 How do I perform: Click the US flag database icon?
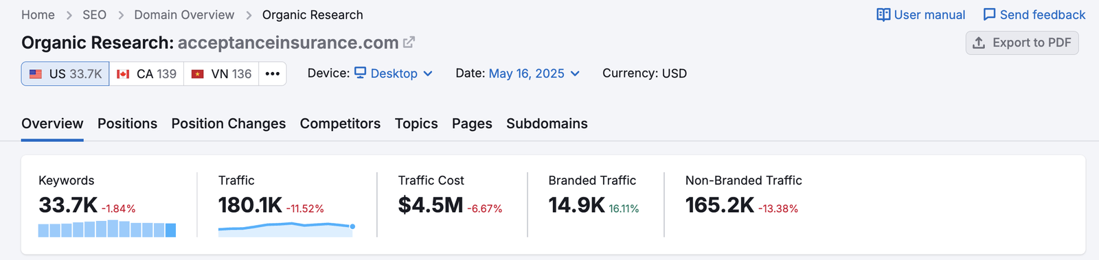[36, 74]
